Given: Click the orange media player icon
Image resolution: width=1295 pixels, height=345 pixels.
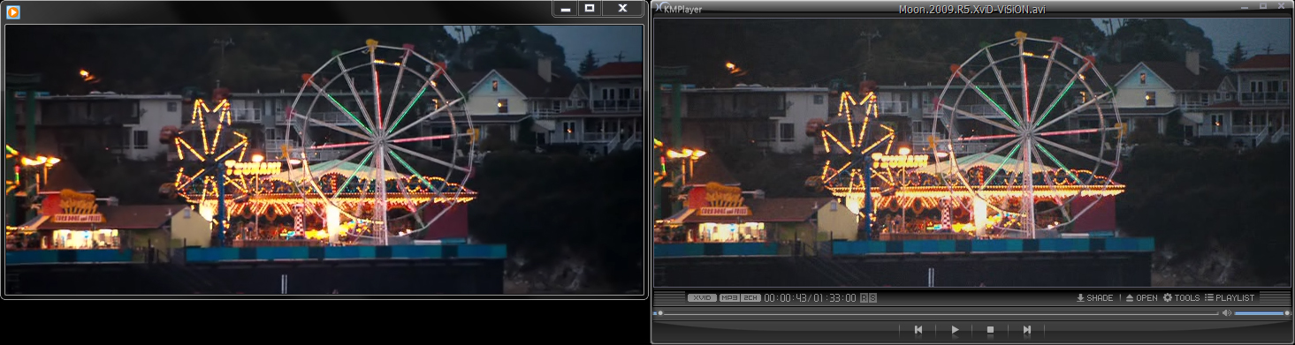Looking at the screenshot, I should pos(13,12).
